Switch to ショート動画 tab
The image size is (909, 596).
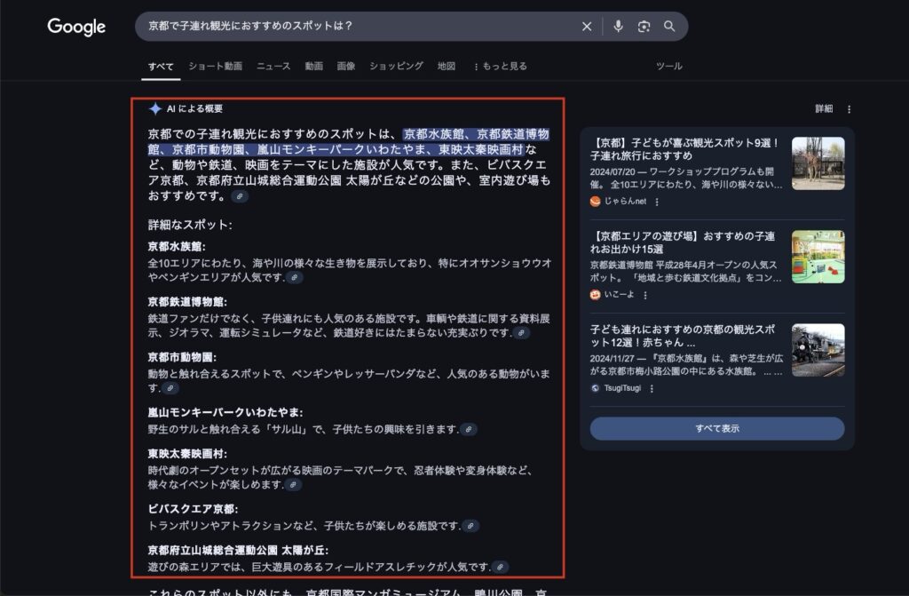215,66
